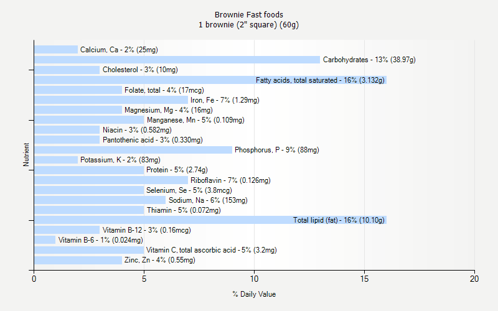Image resolution: width=498 pixels, height=311 pixels.
Task: Click the x-axis tick label 5
Action: 144,279
